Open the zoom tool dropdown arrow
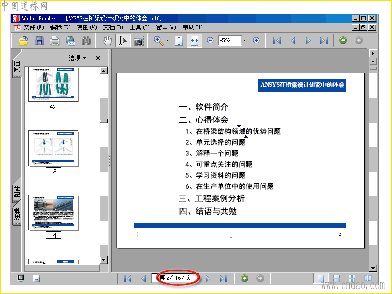Viewport: 392px width, 294px height. click(x=167, y=41)
